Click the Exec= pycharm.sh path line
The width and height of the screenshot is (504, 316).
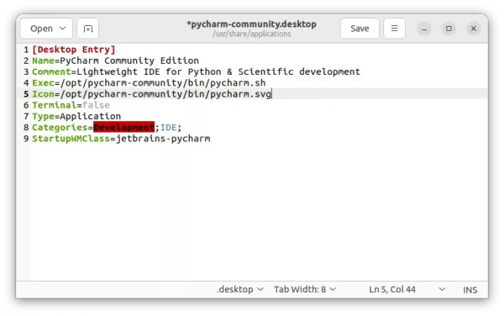pyautogui.click(x=149, y=83)
